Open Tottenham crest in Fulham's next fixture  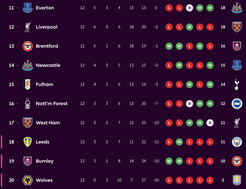(237, 84)
